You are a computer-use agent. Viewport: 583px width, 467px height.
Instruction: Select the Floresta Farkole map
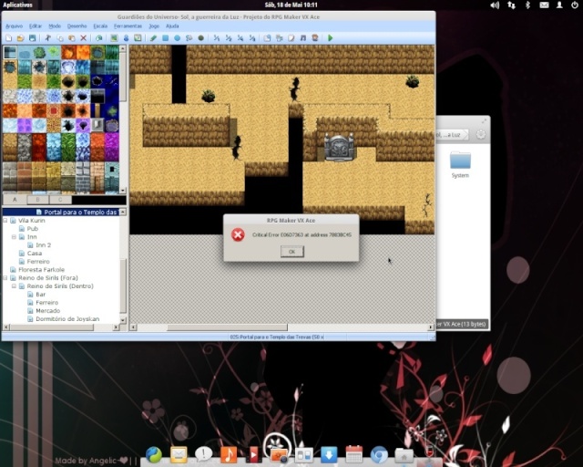[42, 270]
